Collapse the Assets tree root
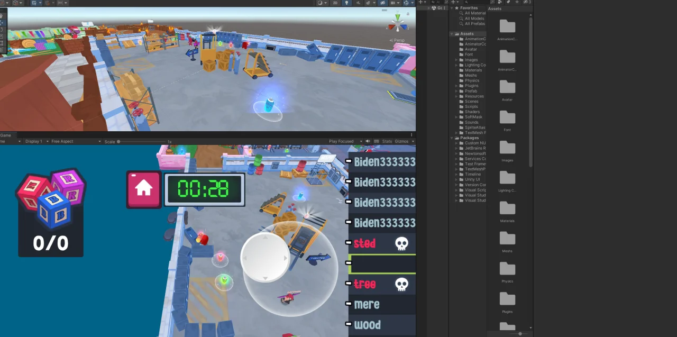This screenshot has width=677, height=337. [x=452, y=34]
